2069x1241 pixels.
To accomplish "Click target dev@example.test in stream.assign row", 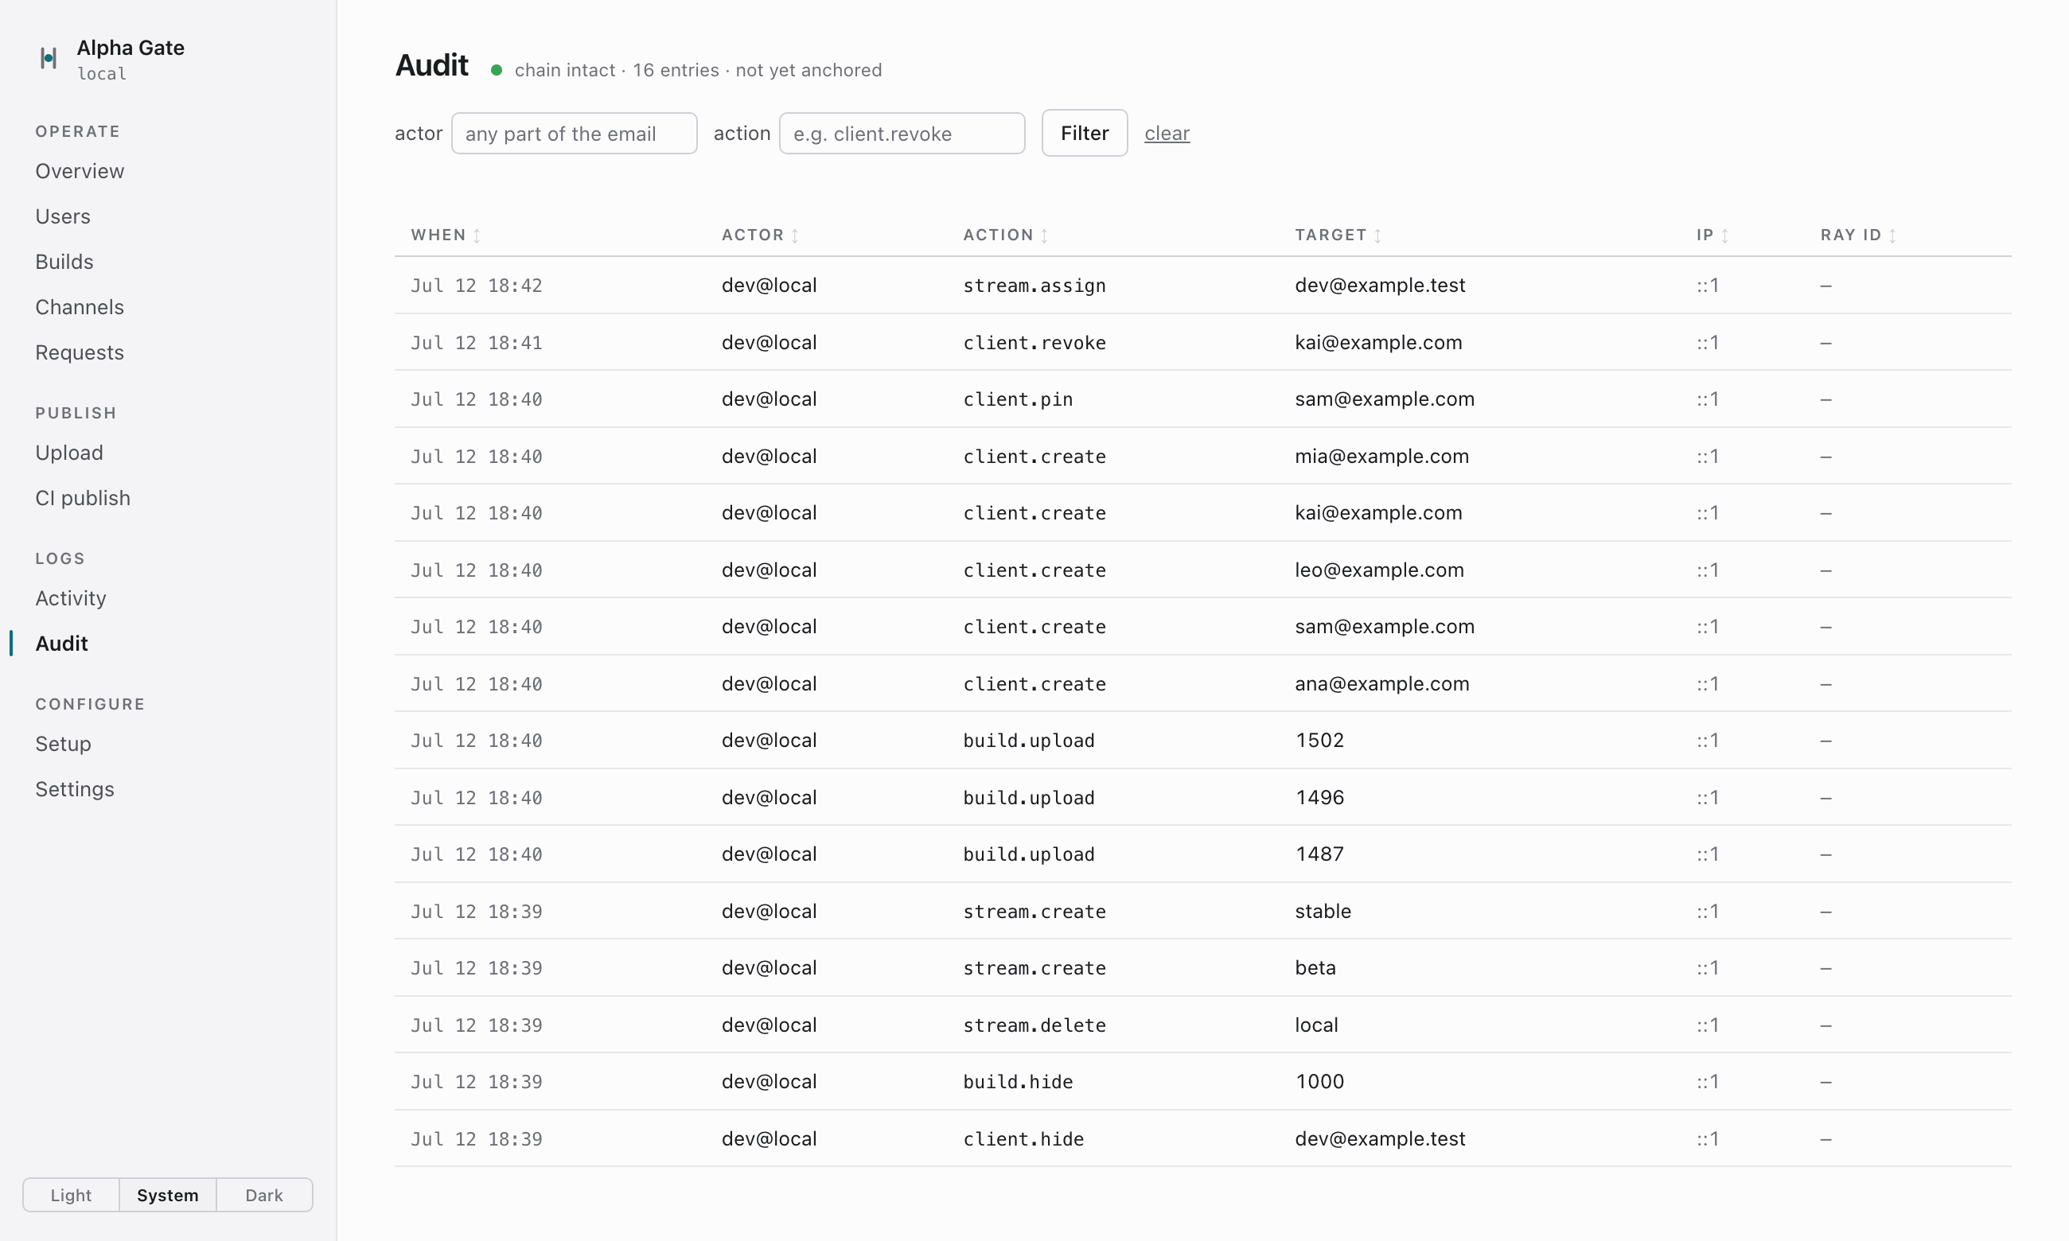I will pyautogui.click(x=1380, y=285).
